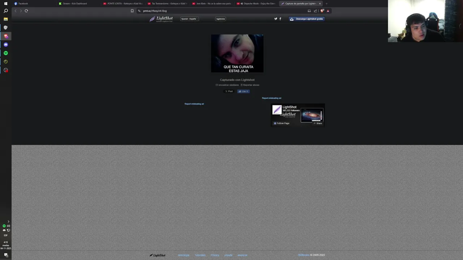Image resolution: width=463 pixels, height=260 pixels.
Task: Switch to the Jere Klein YouTube tab
Action: click(x=211, y=4)
